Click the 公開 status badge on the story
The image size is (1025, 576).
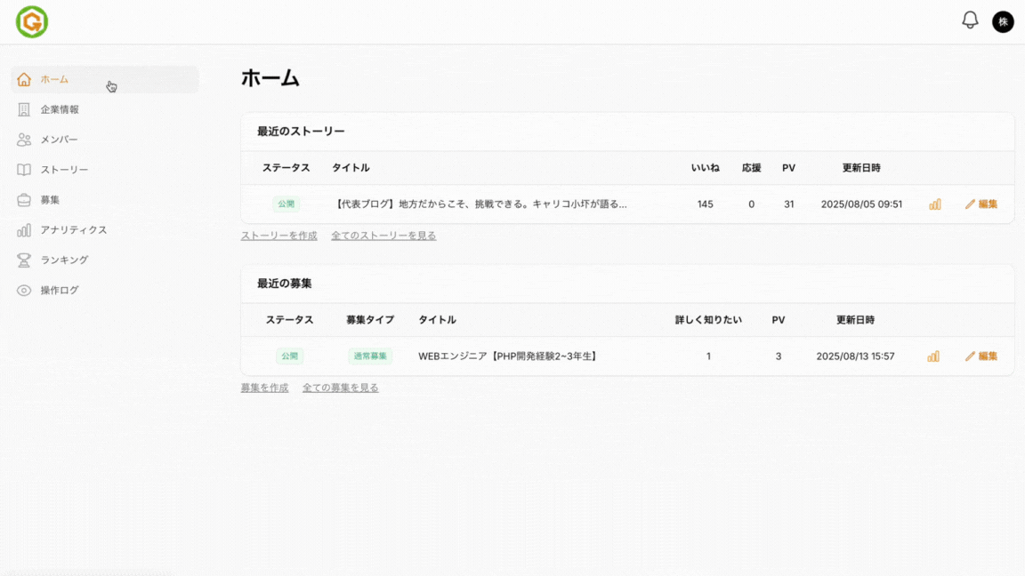pyautogui.click(x=286, y=204)
